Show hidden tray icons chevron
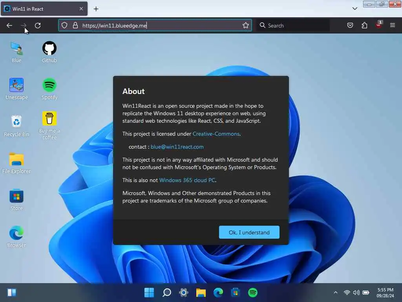This screenshot has width=402, height=302. (336, 293)
